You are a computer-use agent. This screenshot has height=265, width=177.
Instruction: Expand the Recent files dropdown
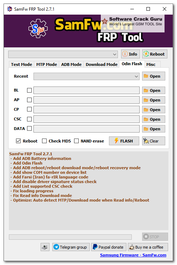point(136,76)
